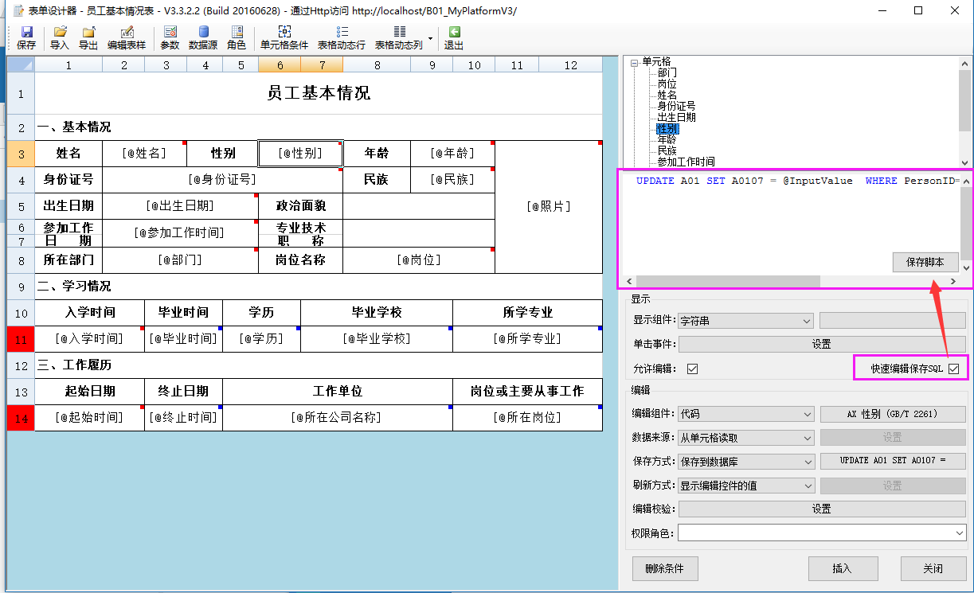This screenshot has height=593, width=974.
Task: Select 参加工作时间 in the cell tree
Action: pyautogui.click(x=686, y=162)
